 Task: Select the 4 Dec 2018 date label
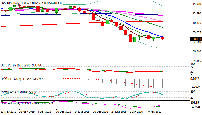pos(44,111)
